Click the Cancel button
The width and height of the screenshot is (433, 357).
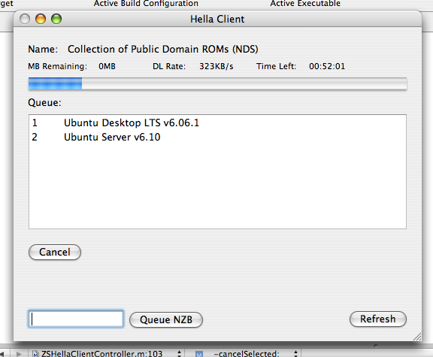(55, 252)
